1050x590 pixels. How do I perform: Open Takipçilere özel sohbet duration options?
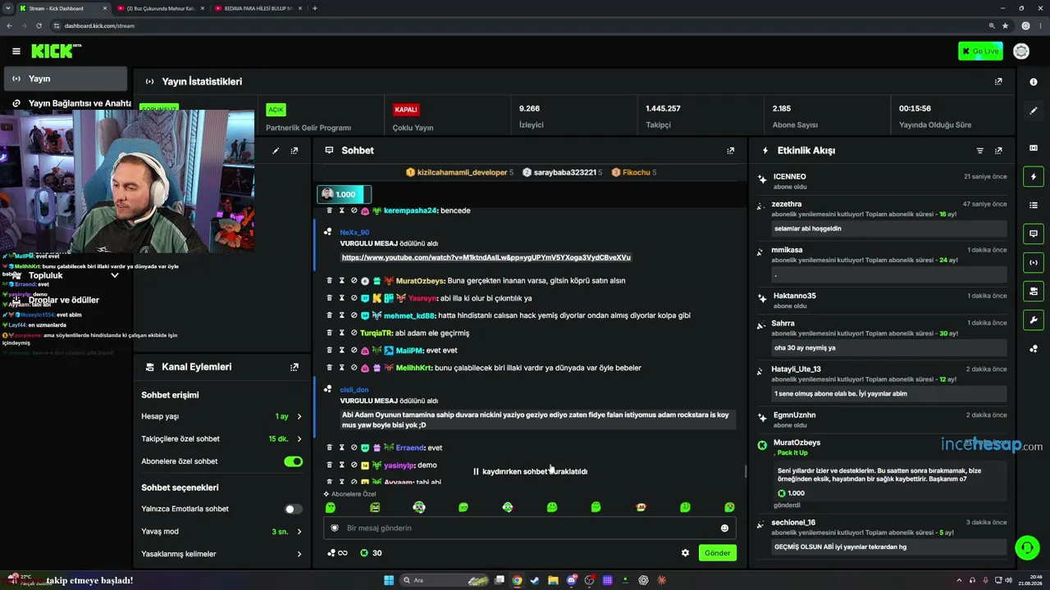(x=221, y=439)
